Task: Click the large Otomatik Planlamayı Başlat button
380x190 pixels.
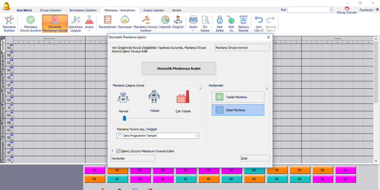Action: pyautogui.click(x=179, y=68)
